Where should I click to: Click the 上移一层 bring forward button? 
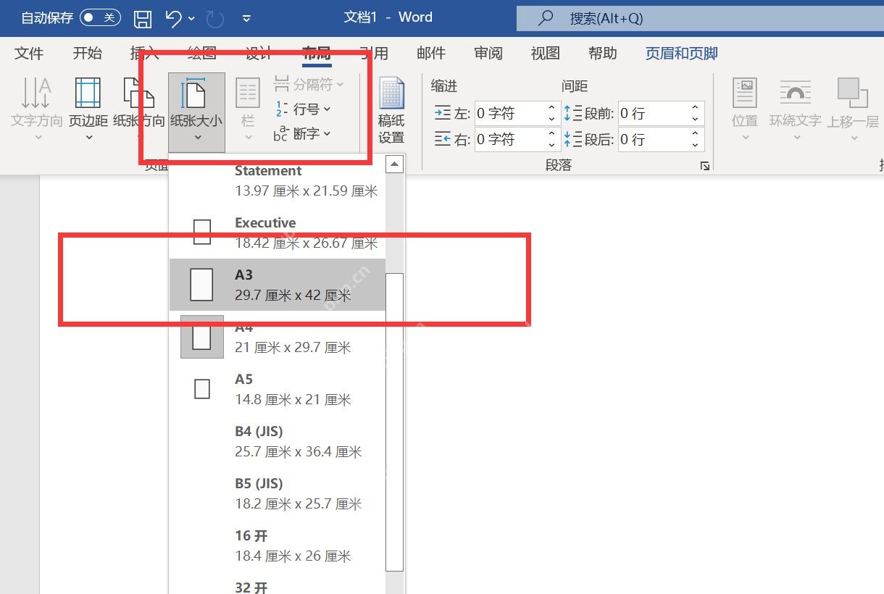pos(853,109)
